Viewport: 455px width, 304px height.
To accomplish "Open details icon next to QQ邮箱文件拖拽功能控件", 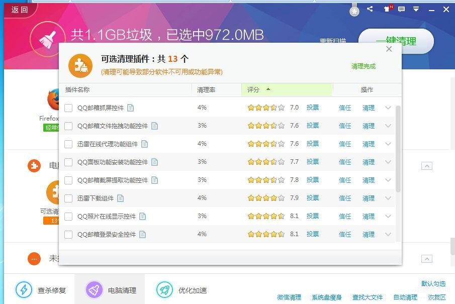I will click(x=155, y=126).
